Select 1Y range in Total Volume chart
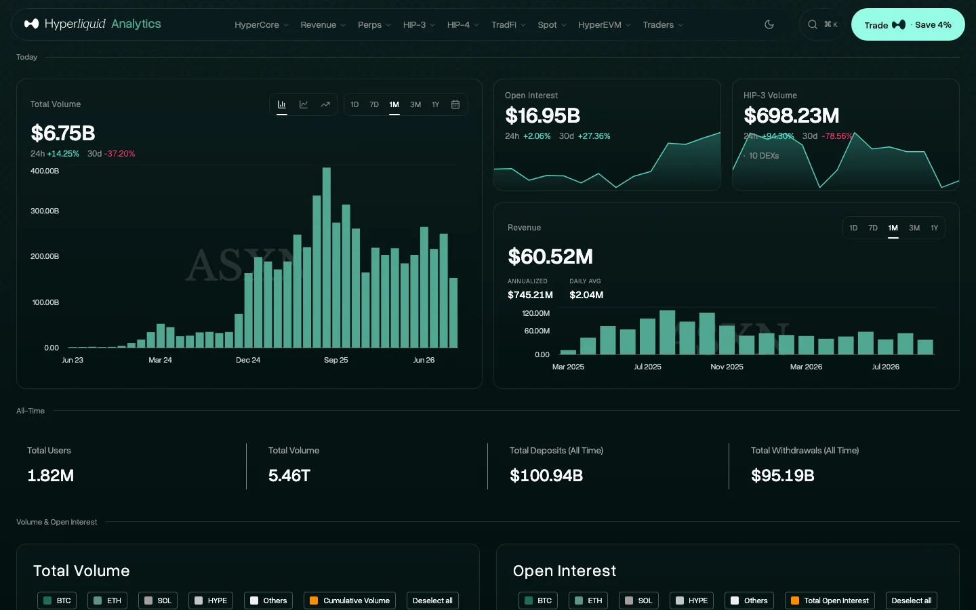The height and width of the screenshot is (610, 976). [x=436, y=104]
